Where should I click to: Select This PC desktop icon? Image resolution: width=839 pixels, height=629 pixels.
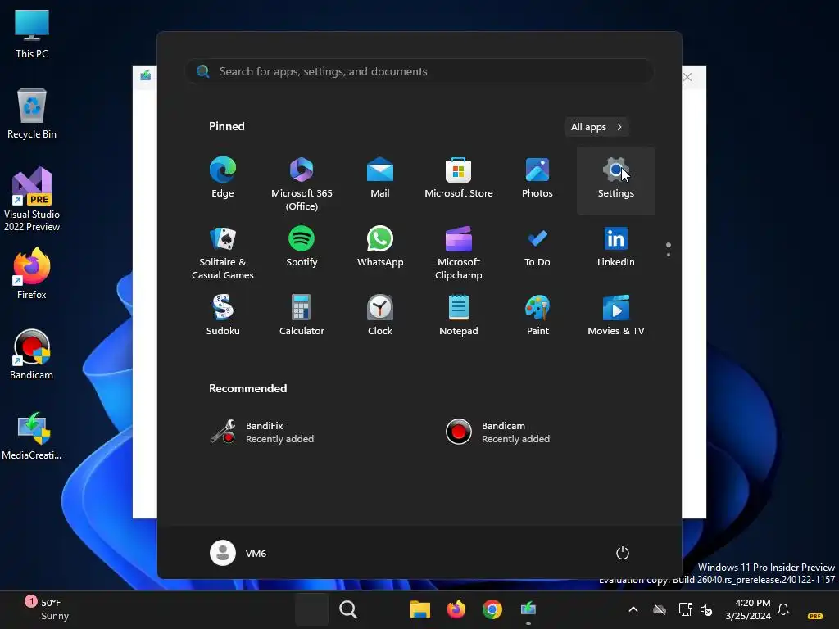32,34
